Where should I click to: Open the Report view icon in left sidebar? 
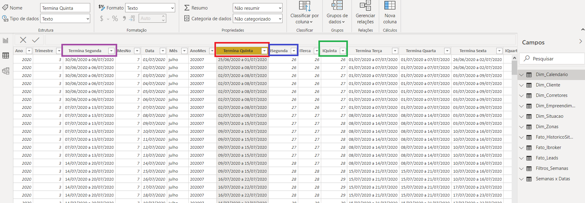[x=6, y=40]
